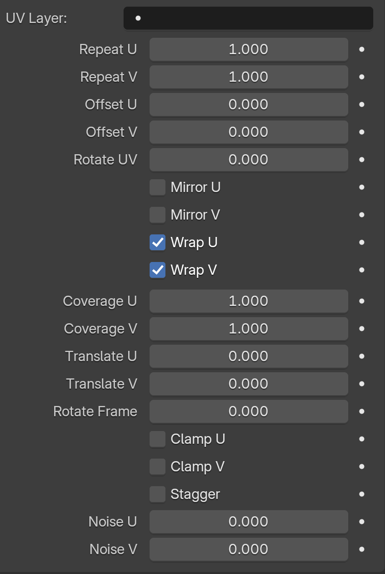Open the UV Layer selector field

248,18
